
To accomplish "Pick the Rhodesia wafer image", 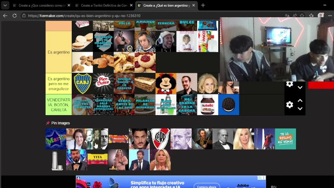I will (x=118, y=139).
